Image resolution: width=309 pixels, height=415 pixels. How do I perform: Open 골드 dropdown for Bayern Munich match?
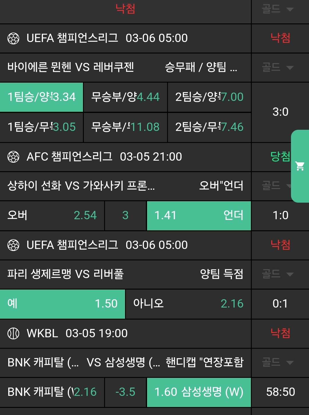[x=278, y=68]
